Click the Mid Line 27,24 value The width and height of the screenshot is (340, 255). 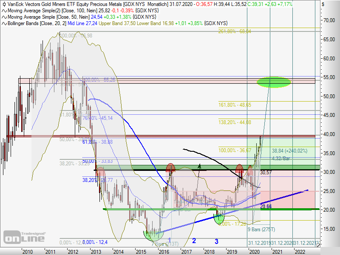tap(82, 23)
